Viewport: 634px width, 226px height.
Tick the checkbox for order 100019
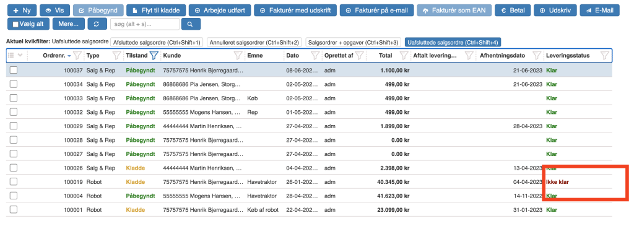click(x=14, y=181)
